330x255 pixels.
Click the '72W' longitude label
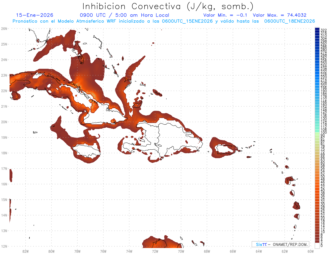155,251
